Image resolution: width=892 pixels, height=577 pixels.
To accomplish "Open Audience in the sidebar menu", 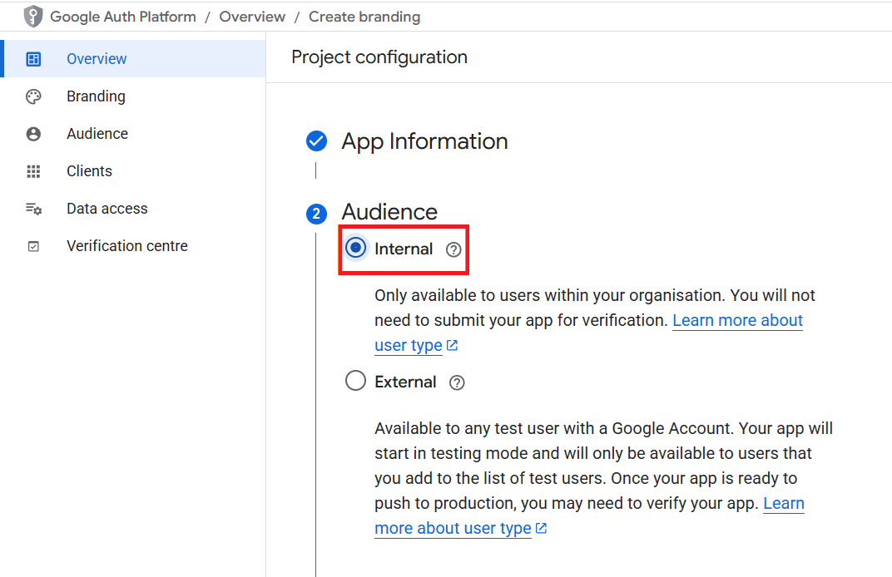I will coord(134,134).
